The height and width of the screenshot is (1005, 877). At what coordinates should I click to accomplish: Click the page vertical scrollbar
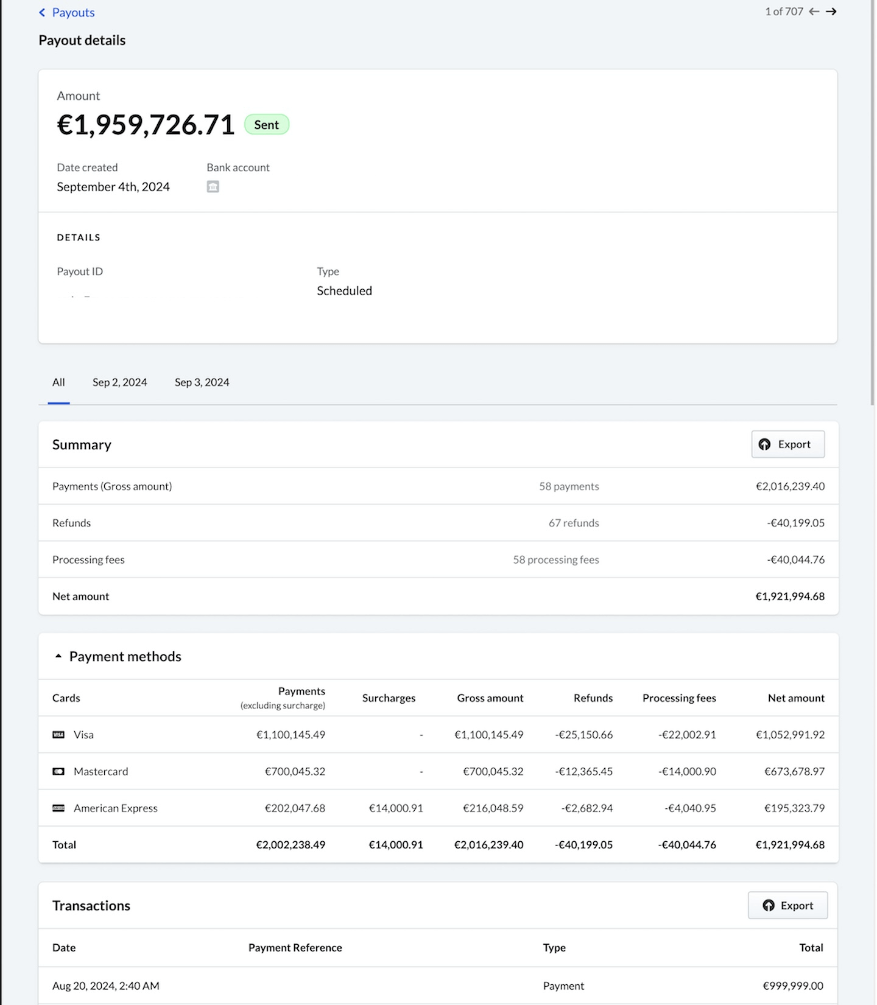point(872,201)
